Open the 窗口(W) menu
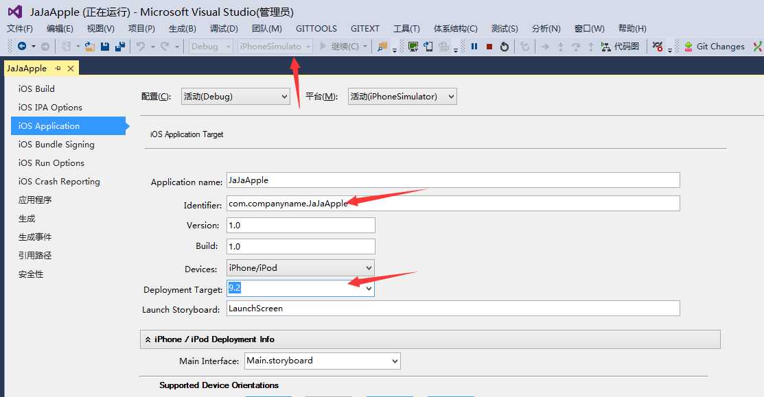This screenshot has width=764, height=397. 589,28
